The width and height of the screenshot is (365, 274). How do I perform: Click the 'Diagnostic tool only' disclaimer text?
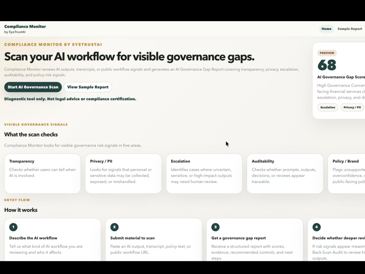(x=70, y=99)
